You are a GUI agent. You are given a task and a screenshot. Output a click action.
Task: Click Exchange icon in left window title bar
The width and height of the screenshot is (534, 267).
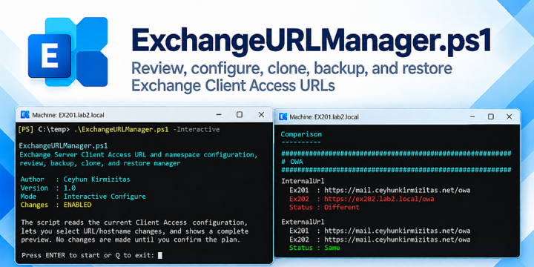click(24, 115)
